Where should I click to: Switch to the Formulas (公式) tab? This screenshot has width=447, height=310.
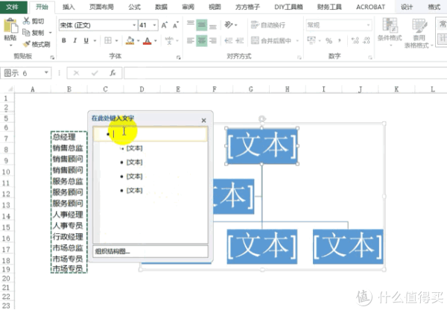[x=134, y=7]
